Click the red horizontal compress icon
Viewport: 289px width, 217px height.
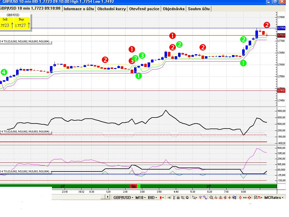coord(216,198)
